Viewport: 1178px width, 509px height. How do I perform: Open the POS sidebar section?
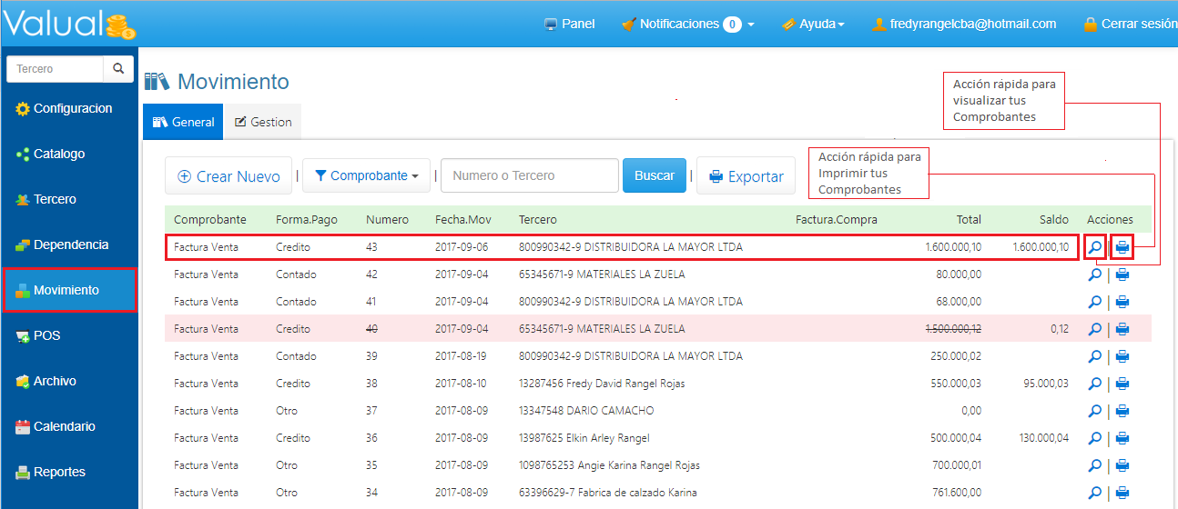(x=46, y=336)
